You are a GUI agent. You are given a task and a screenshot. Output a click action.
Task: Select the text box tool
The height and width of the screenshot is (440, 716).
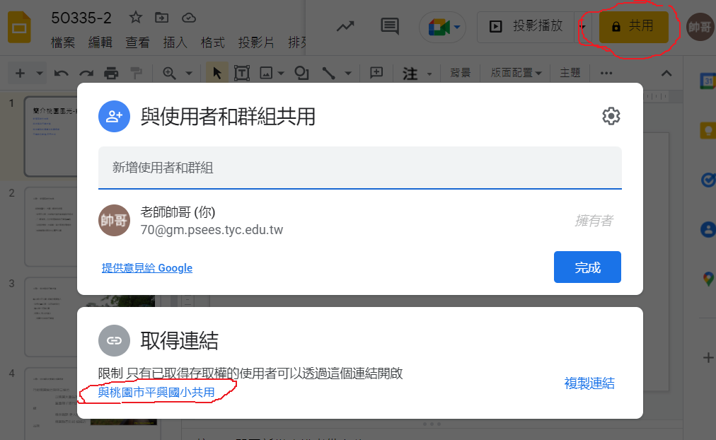pos(242,73)
